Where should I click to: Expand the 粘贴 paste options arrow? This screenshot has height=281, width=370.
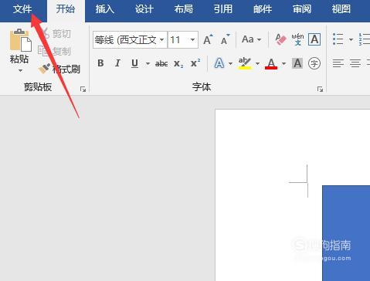point(20,70)
